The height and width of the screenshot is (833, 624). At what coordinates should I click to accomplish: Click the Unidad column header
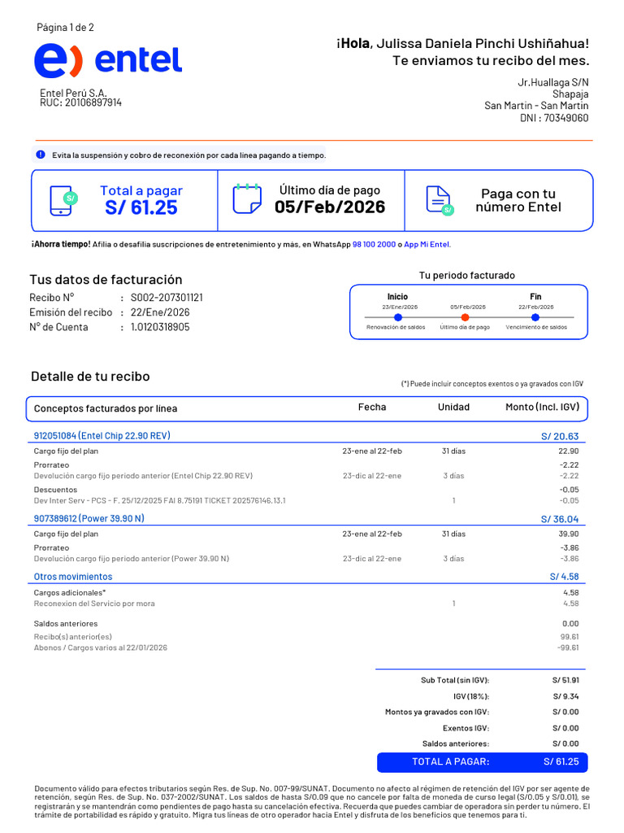click(453, 407)
